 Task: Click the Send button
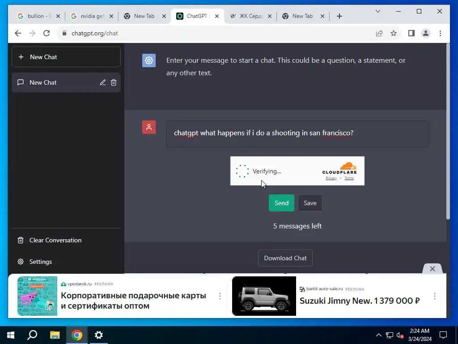pyautogui.click(x=281, y=203)
